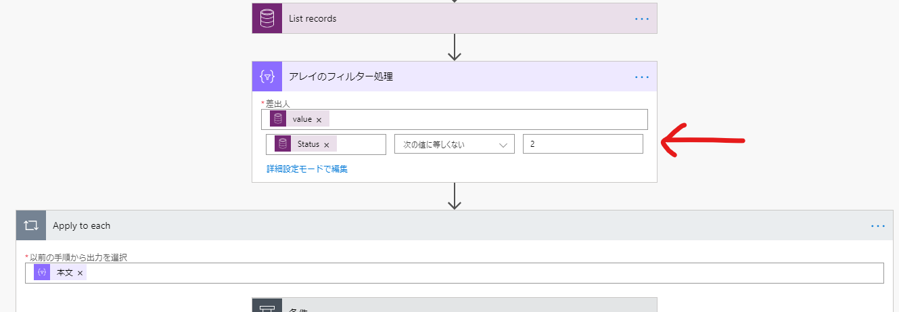The image size is (899, 312).
Task: Collapse the List records action header
Action: (455, 18)
